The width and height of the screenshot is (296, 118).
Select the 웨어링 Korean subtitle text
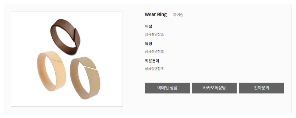point(178,14)
